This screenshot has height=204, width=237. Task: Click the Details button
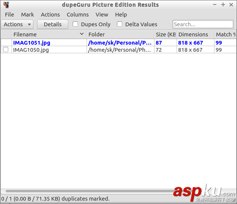52,24
